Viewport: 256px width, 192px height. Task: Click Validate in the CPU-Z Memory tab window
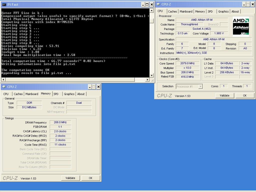pos(70,178)
